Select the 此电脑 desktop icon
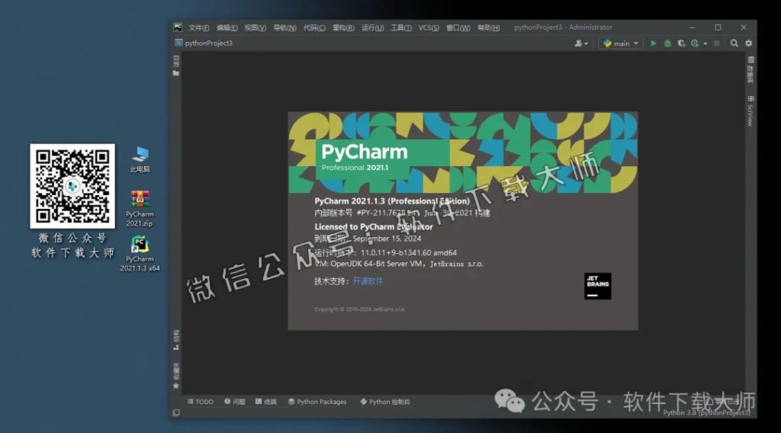Image resolution: width=781 pixels, height=433 pixels. 140,159
